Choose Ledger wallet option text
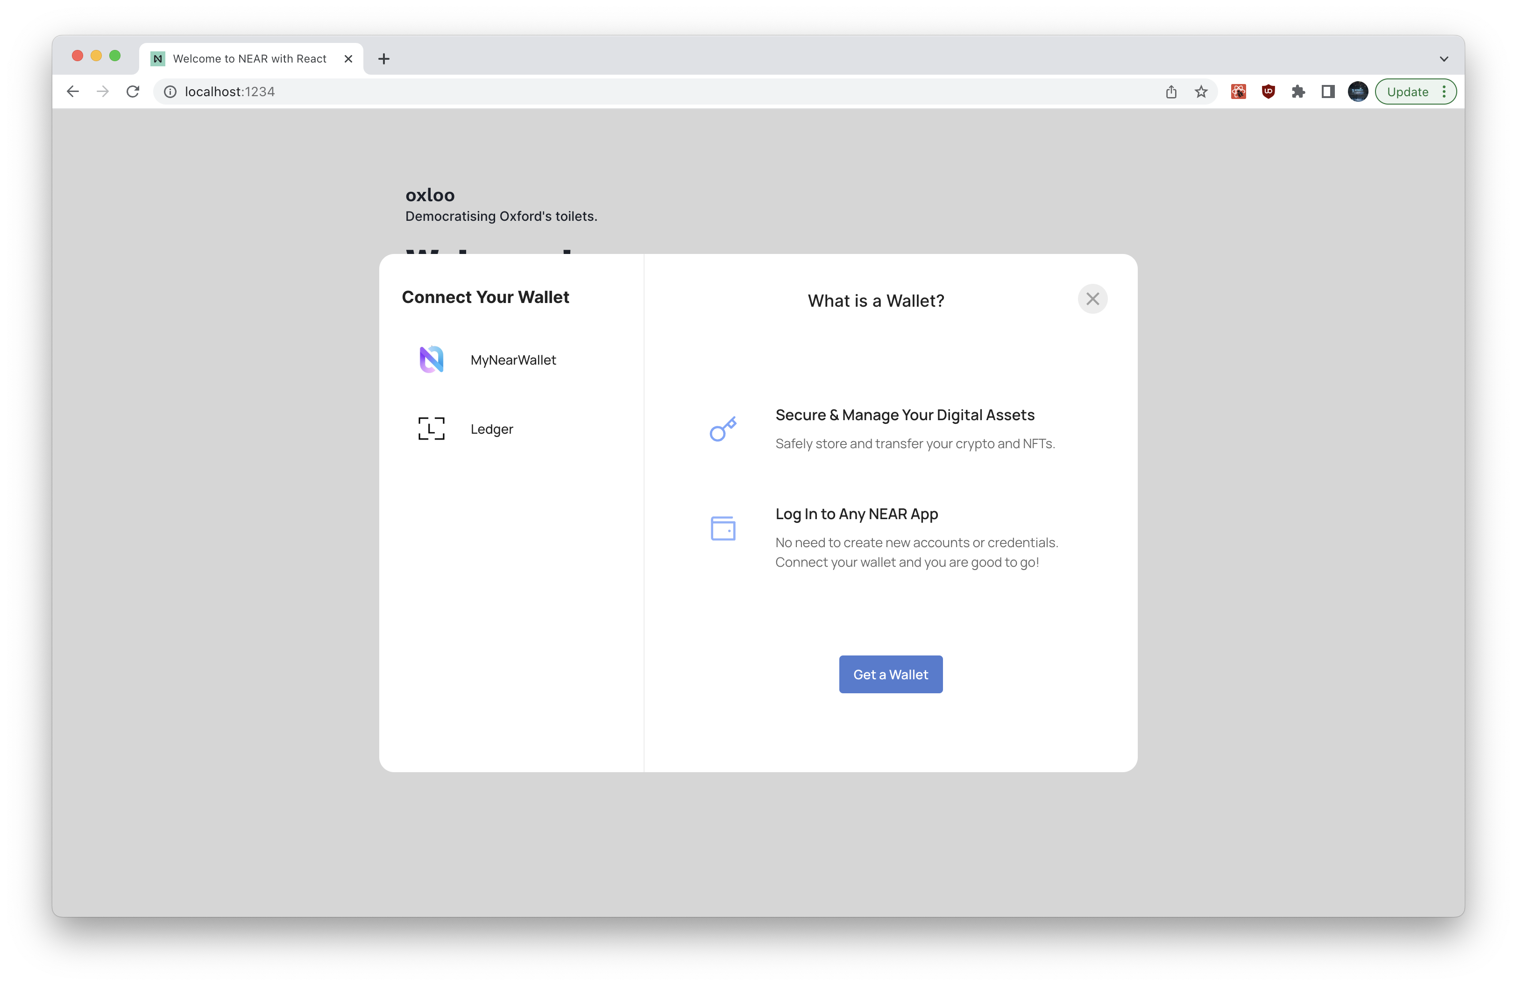Image resolution: width=1517 pixels, height=986 pixels. coord(491,429)
